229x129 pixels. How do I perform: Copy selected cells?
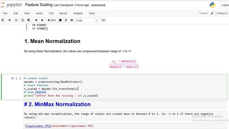point(23,20)
